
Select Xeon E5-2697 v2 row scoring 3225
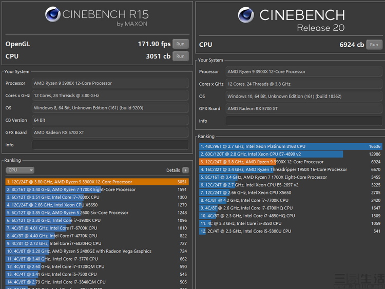(291, 185)
